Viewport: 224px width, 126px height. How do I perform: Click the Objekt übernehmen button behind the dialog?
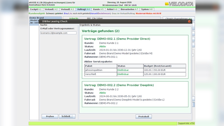click(x=179, y=18)
